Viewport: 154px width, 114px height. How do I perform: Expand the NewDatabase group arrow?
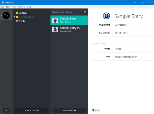click(x=14, y=17)
